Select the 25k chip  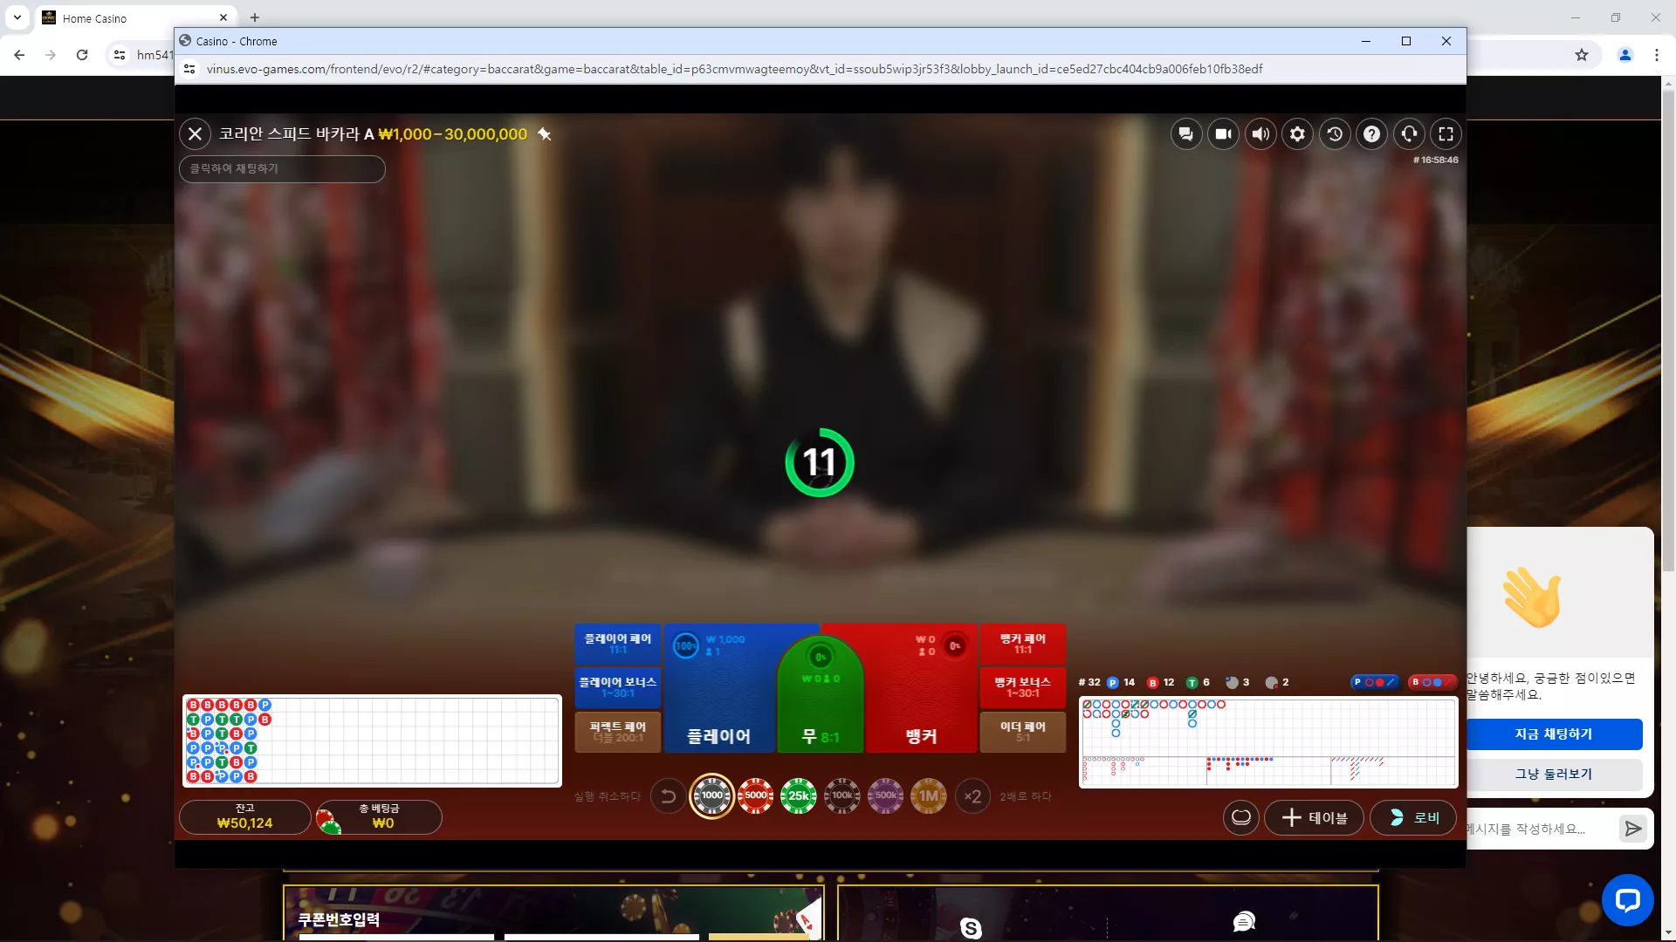tap(799, 795)
